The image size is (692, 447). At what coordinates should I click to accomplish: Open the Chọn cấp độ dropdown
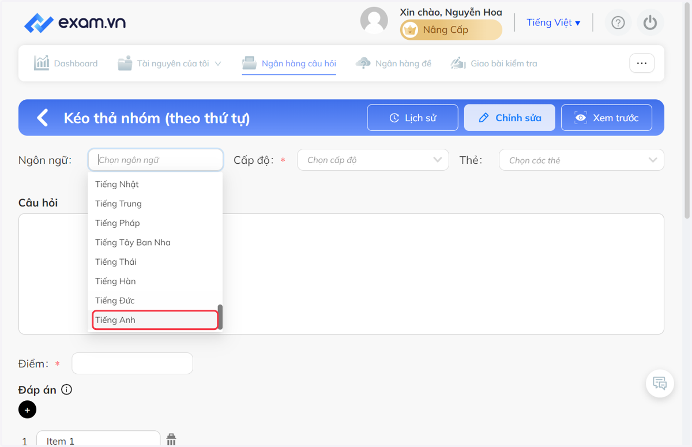[373, 160]
